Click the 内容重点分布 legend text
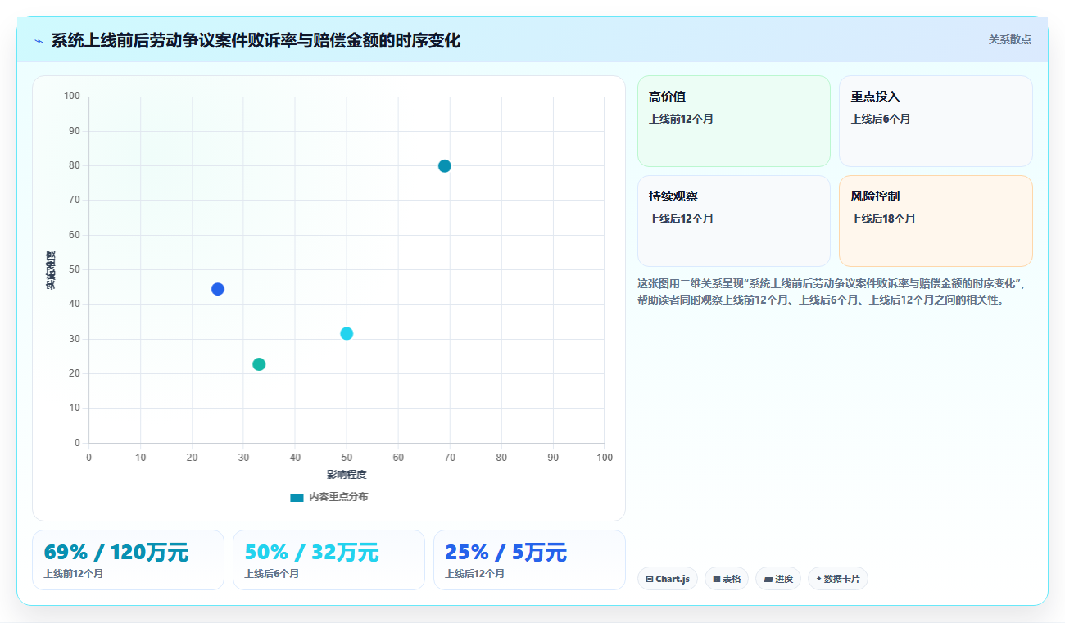Image resolution: width=1065 pixels, height=623 pixels. [338, 497]
